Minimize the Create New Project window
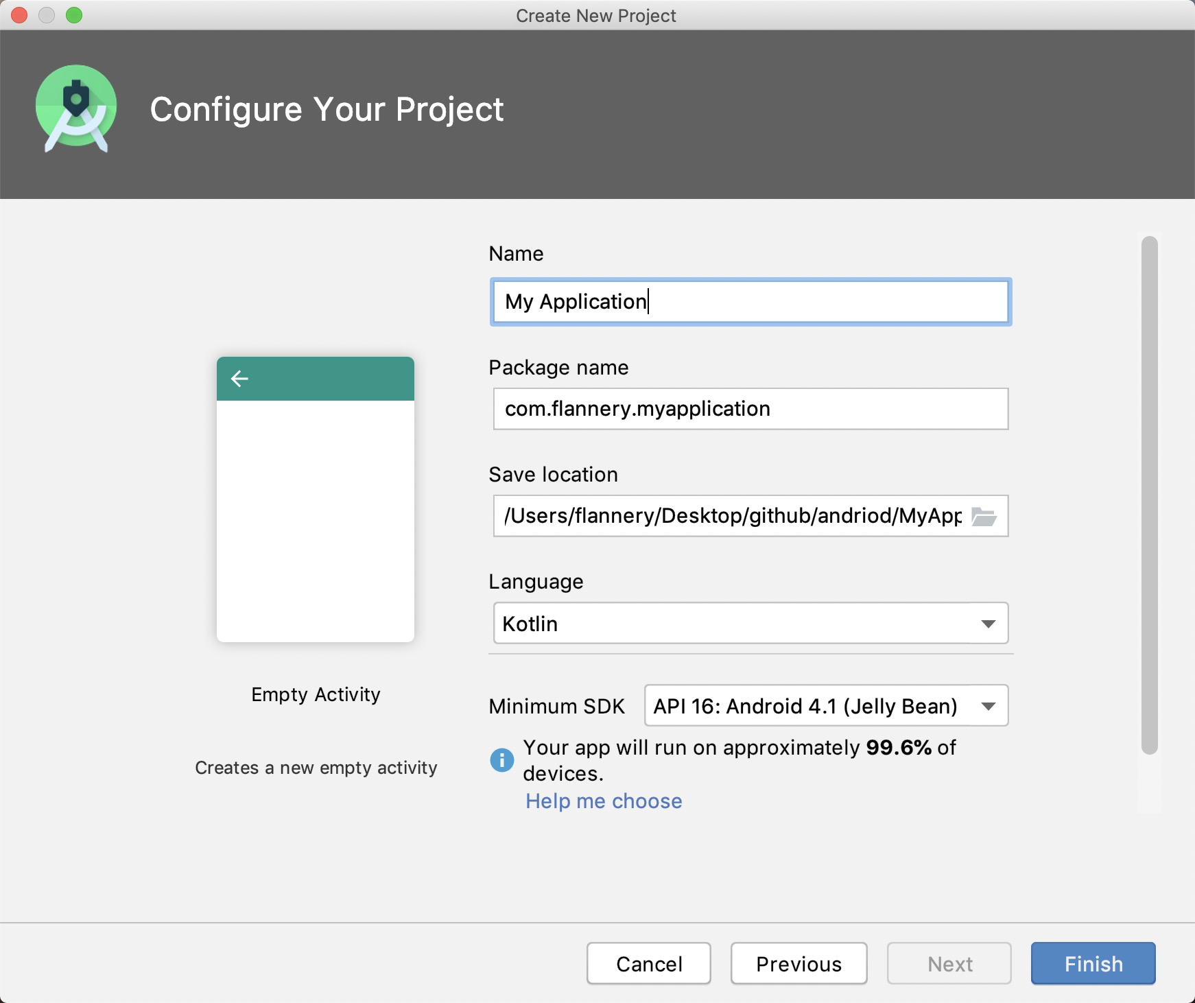This screenshot has width=1195, height=1003. [x=47, y=15]
